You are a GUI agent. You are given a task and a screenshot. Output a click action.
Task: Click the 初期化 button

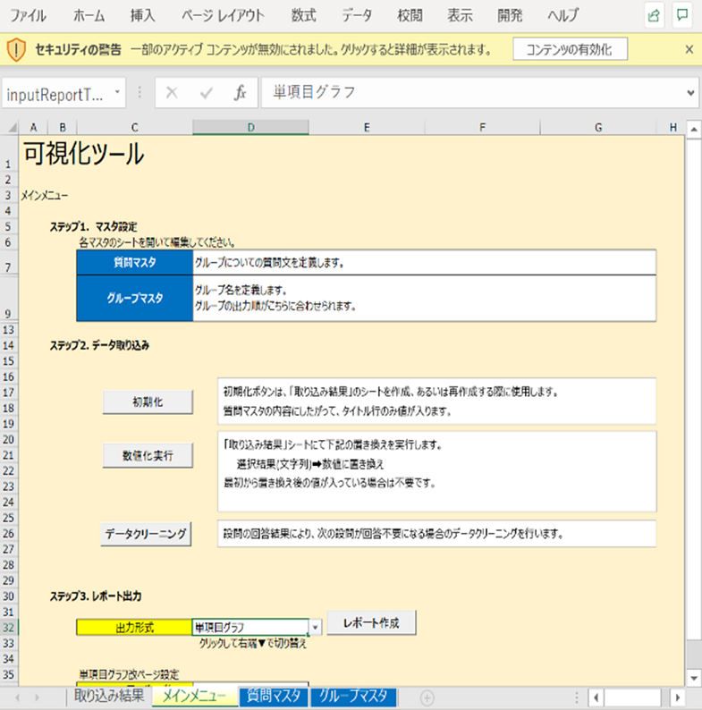click(148, 401)
